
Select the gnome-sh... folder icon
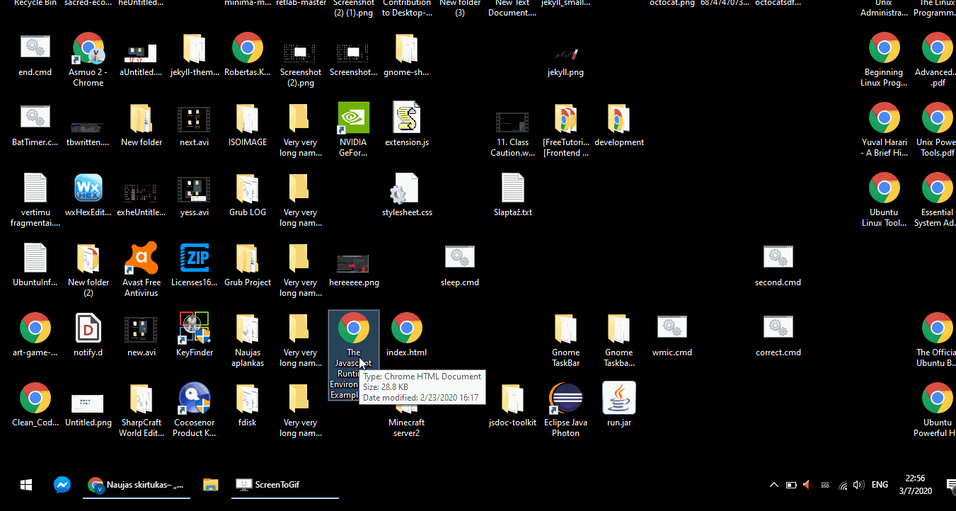pyautogui.click(x=406, y=48)
